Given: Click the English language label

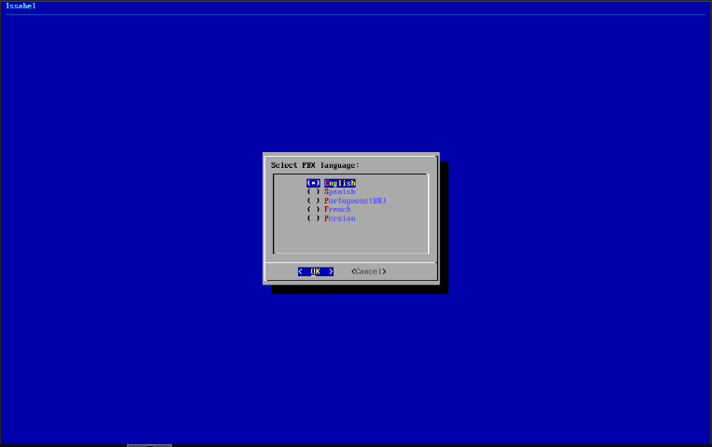Looking at the screenshot, I should [340, 183].
